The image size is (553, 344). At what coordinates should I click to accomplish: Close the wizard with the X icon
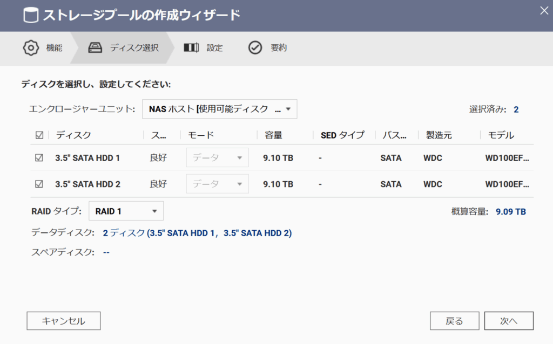pyautogui.click(x=544, y=9)
